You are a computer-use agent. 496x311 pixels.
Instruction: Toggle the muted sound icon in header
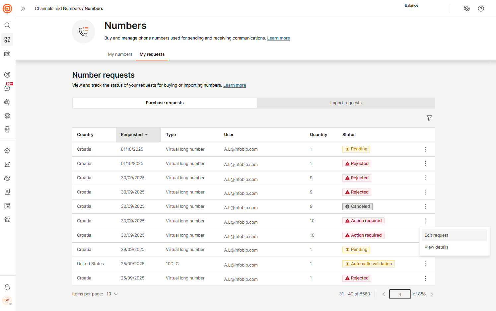pos(466,9)
